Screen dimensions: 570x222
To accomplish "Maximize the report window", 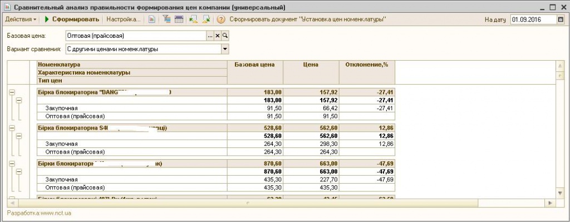I will tap(553, 7).
